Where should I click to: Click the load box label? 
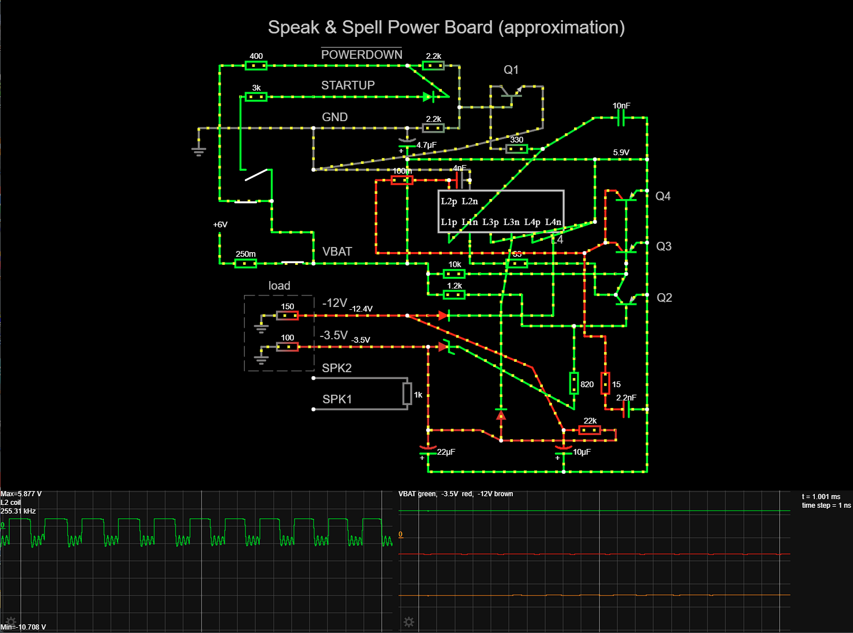(279, 286)
